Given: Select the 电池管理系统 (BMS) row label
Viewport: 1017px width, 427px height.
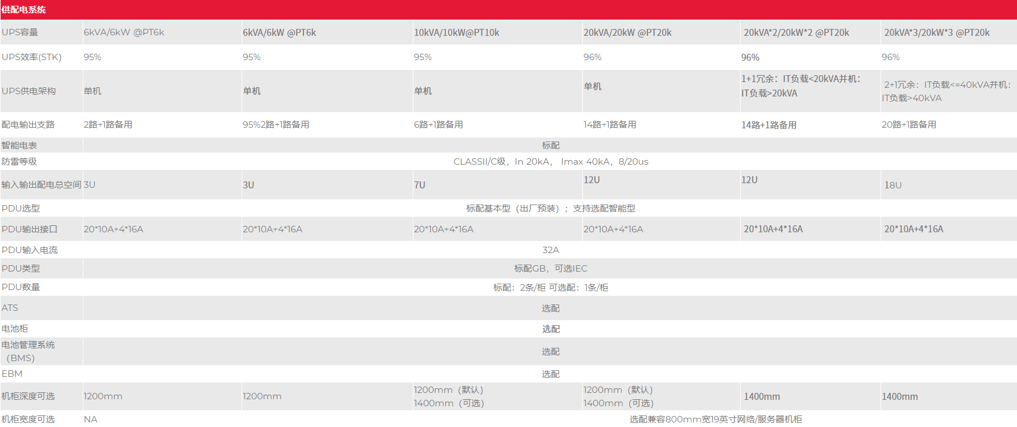Looking at the screenshot, I should click(x=28, y=351).
